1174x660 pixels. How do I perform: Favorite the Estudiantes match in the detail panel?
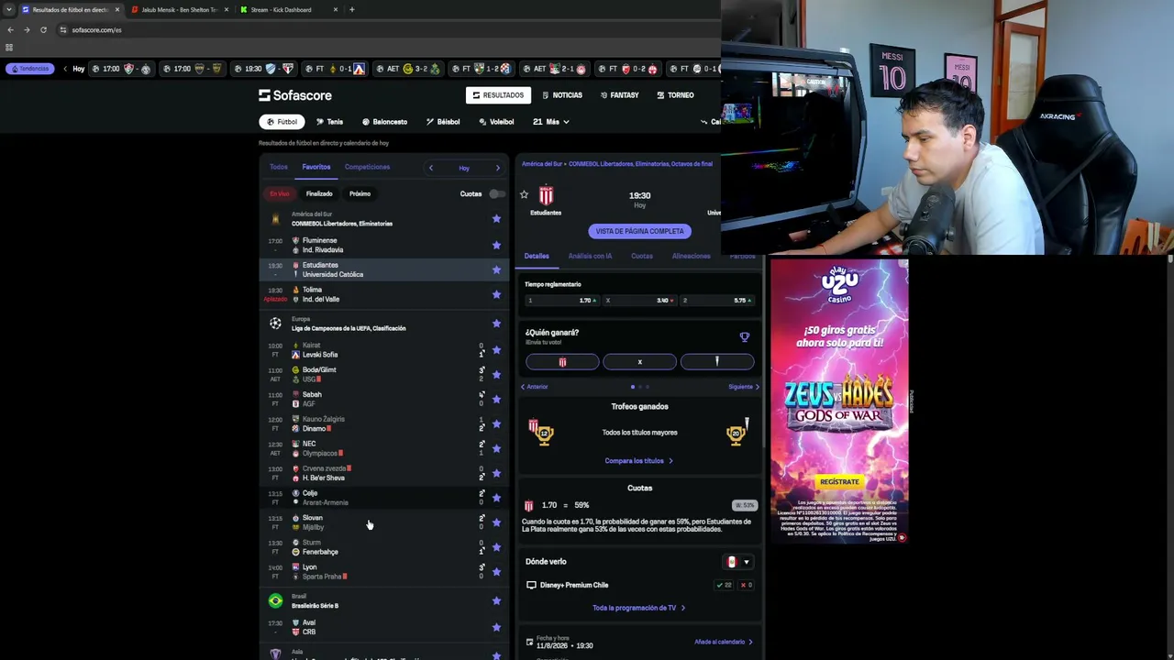[524, 194]
